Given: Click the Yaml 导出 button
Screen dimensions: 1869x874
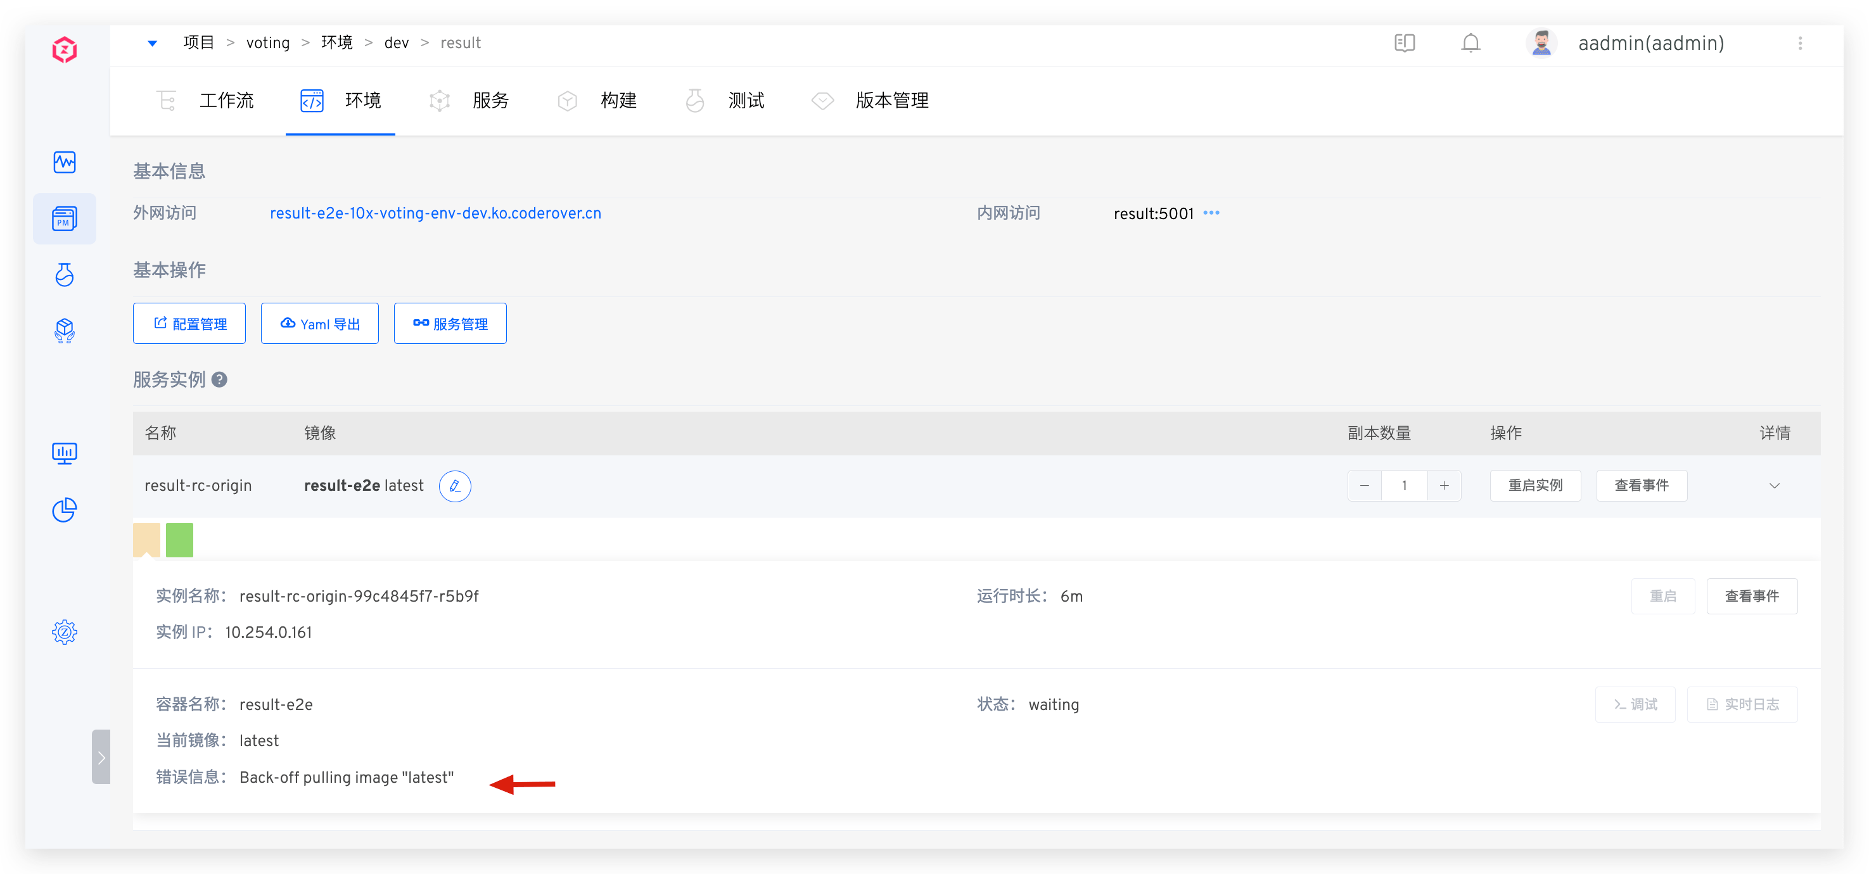Looking at the screenshot, I should pos(319,324).
